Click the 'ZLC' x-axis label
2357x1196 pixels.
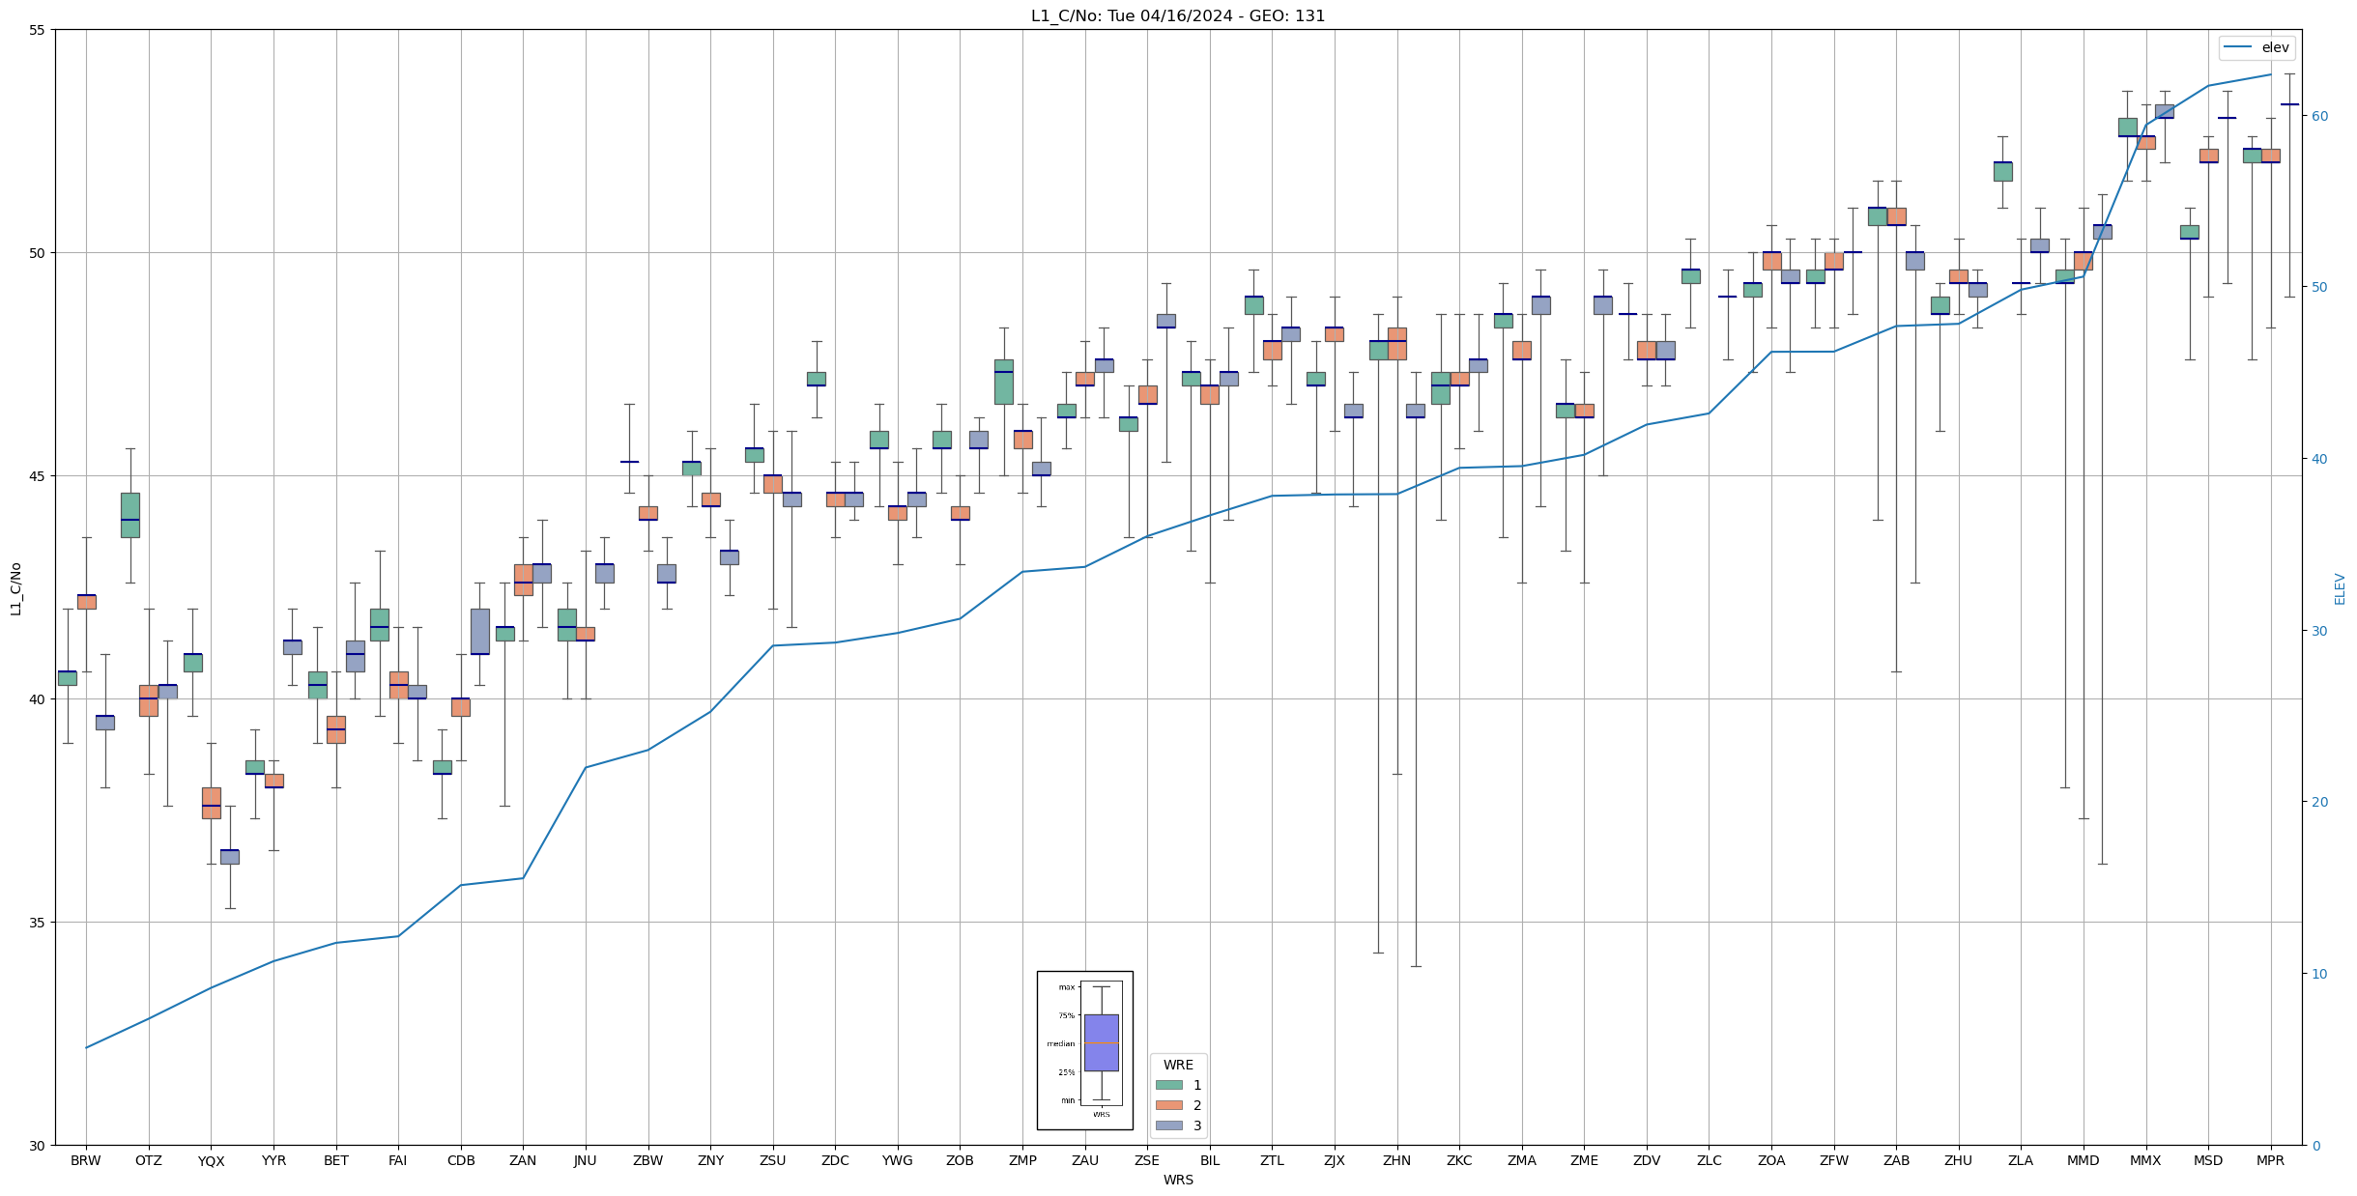click(x=1710, y=1160)
